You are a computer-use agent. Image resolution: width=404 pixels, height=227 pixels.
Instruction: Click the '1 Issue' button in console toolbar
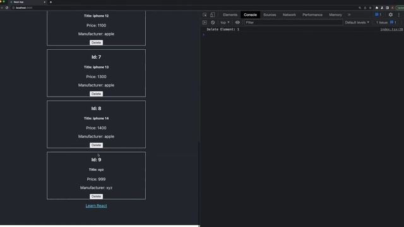[x=386, y=23]
